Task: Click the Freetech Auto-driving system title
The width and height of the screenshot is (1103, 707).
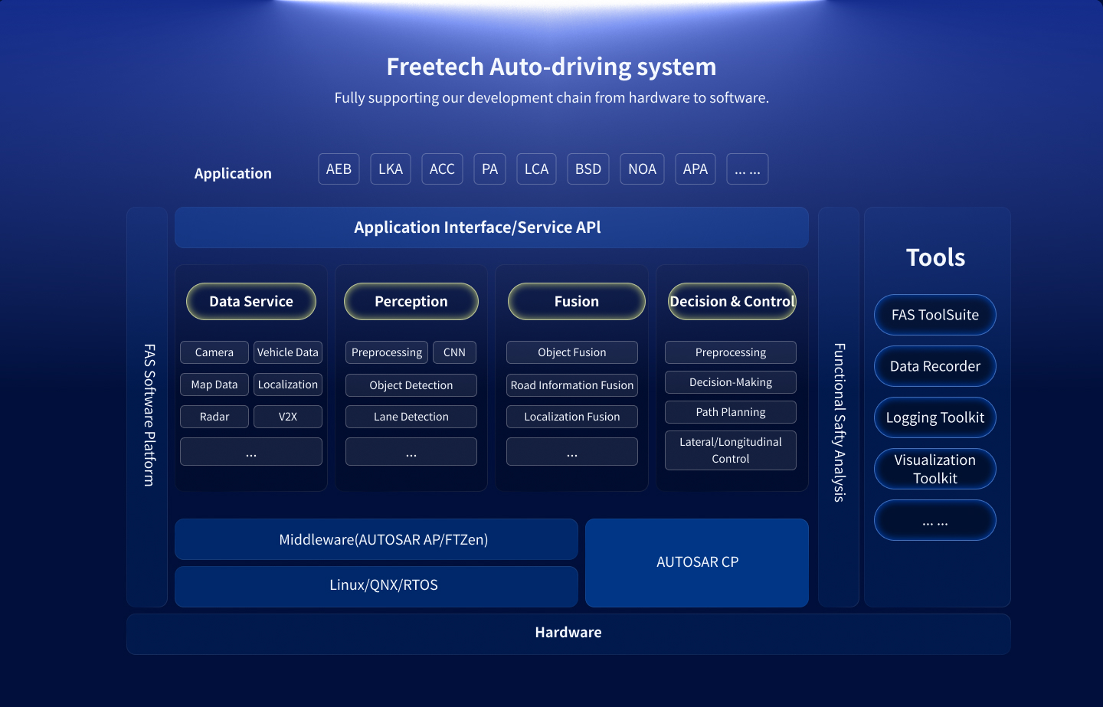Action: point(551,67)
